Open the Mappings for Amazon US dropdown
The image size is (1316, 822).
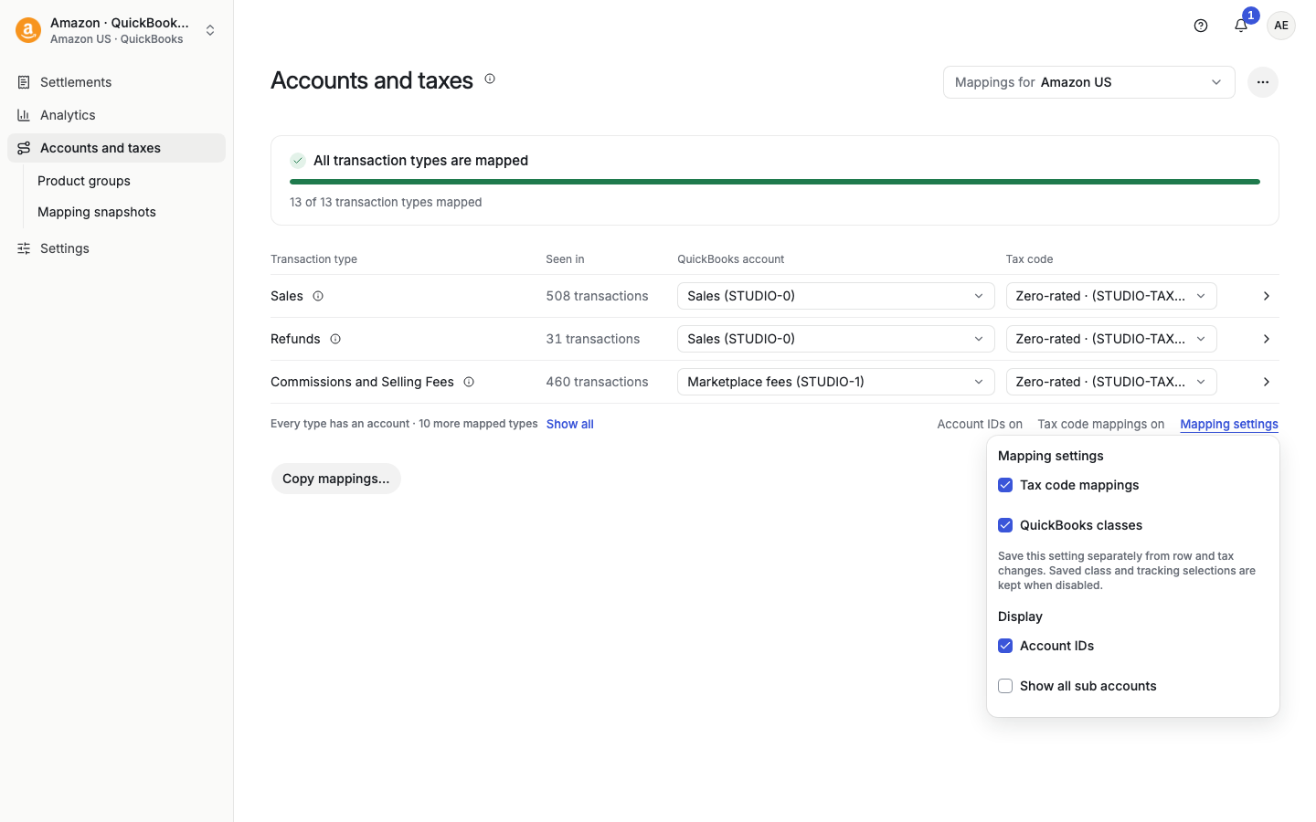coord(1089,82)
